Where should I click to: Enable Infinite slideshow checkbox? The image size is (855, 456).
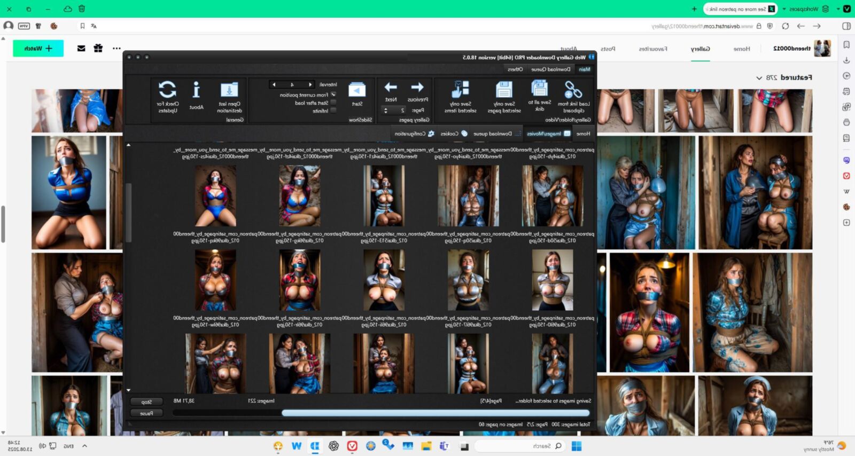[x=333, y=111]
